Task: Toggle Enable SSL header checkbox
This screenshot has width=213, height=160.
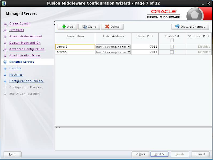Action: 172,40
